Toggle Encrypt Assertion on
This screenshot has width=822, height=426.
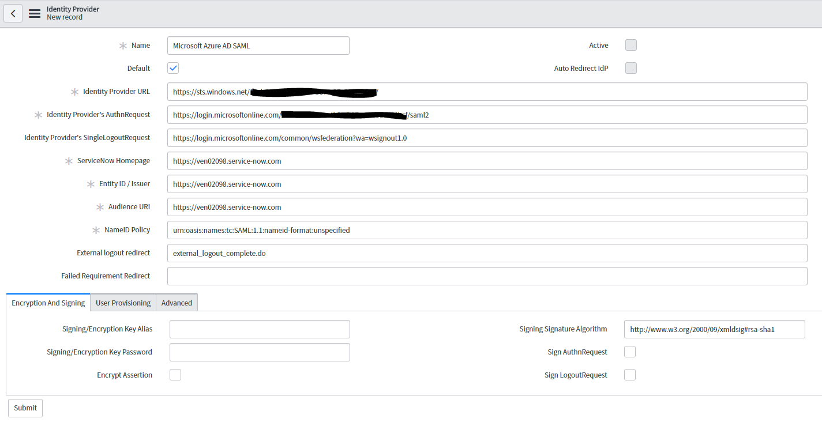coord(175,375)
